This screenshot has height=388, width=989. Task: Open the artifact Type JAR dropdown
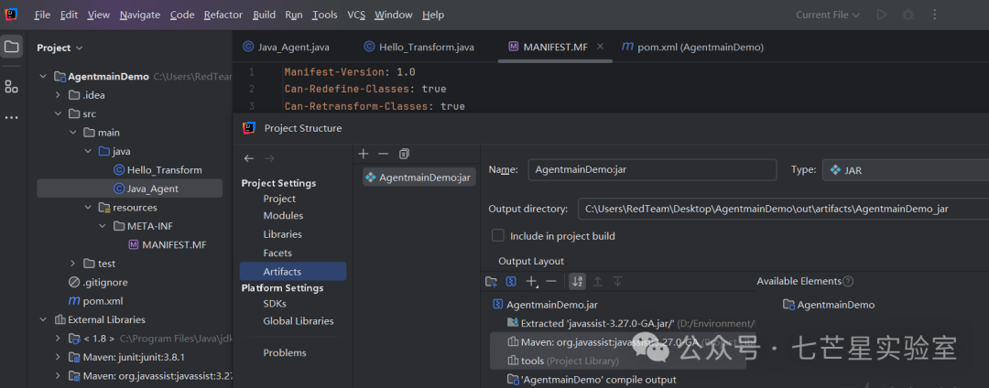coord(906,170)
